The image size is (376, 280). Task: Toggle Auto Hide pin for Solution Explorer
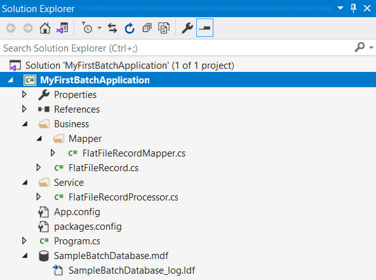(x=353, y=8)
